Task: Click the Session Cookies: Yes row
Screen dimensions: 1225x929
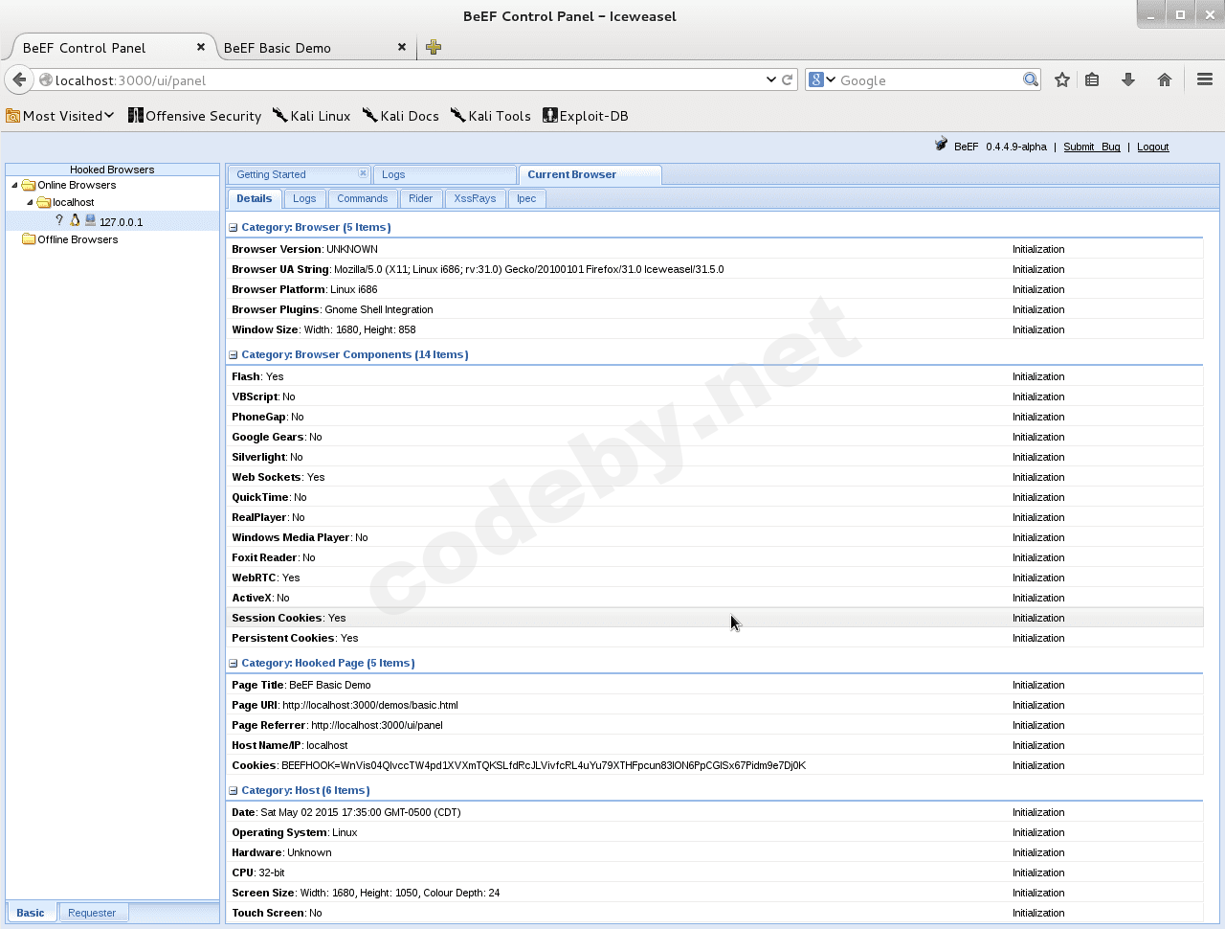Action: (x=715, y=618)
